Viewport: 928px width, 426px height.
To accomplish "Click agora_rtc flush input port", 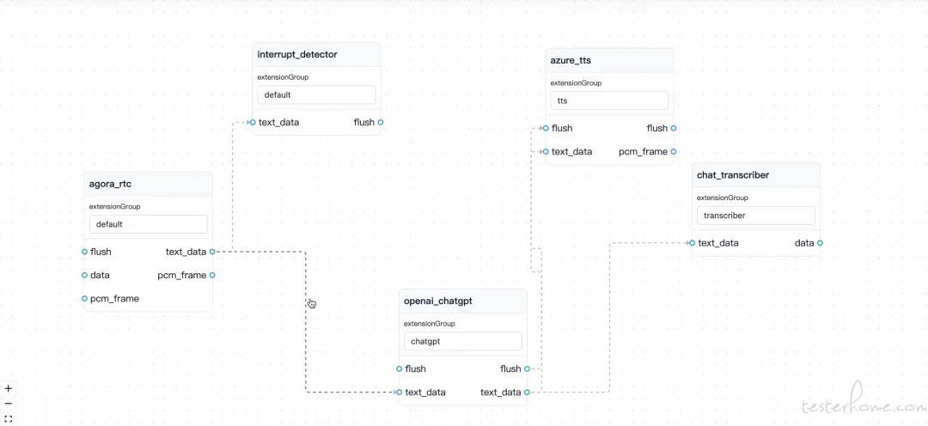I will click(x=84, y=252).
